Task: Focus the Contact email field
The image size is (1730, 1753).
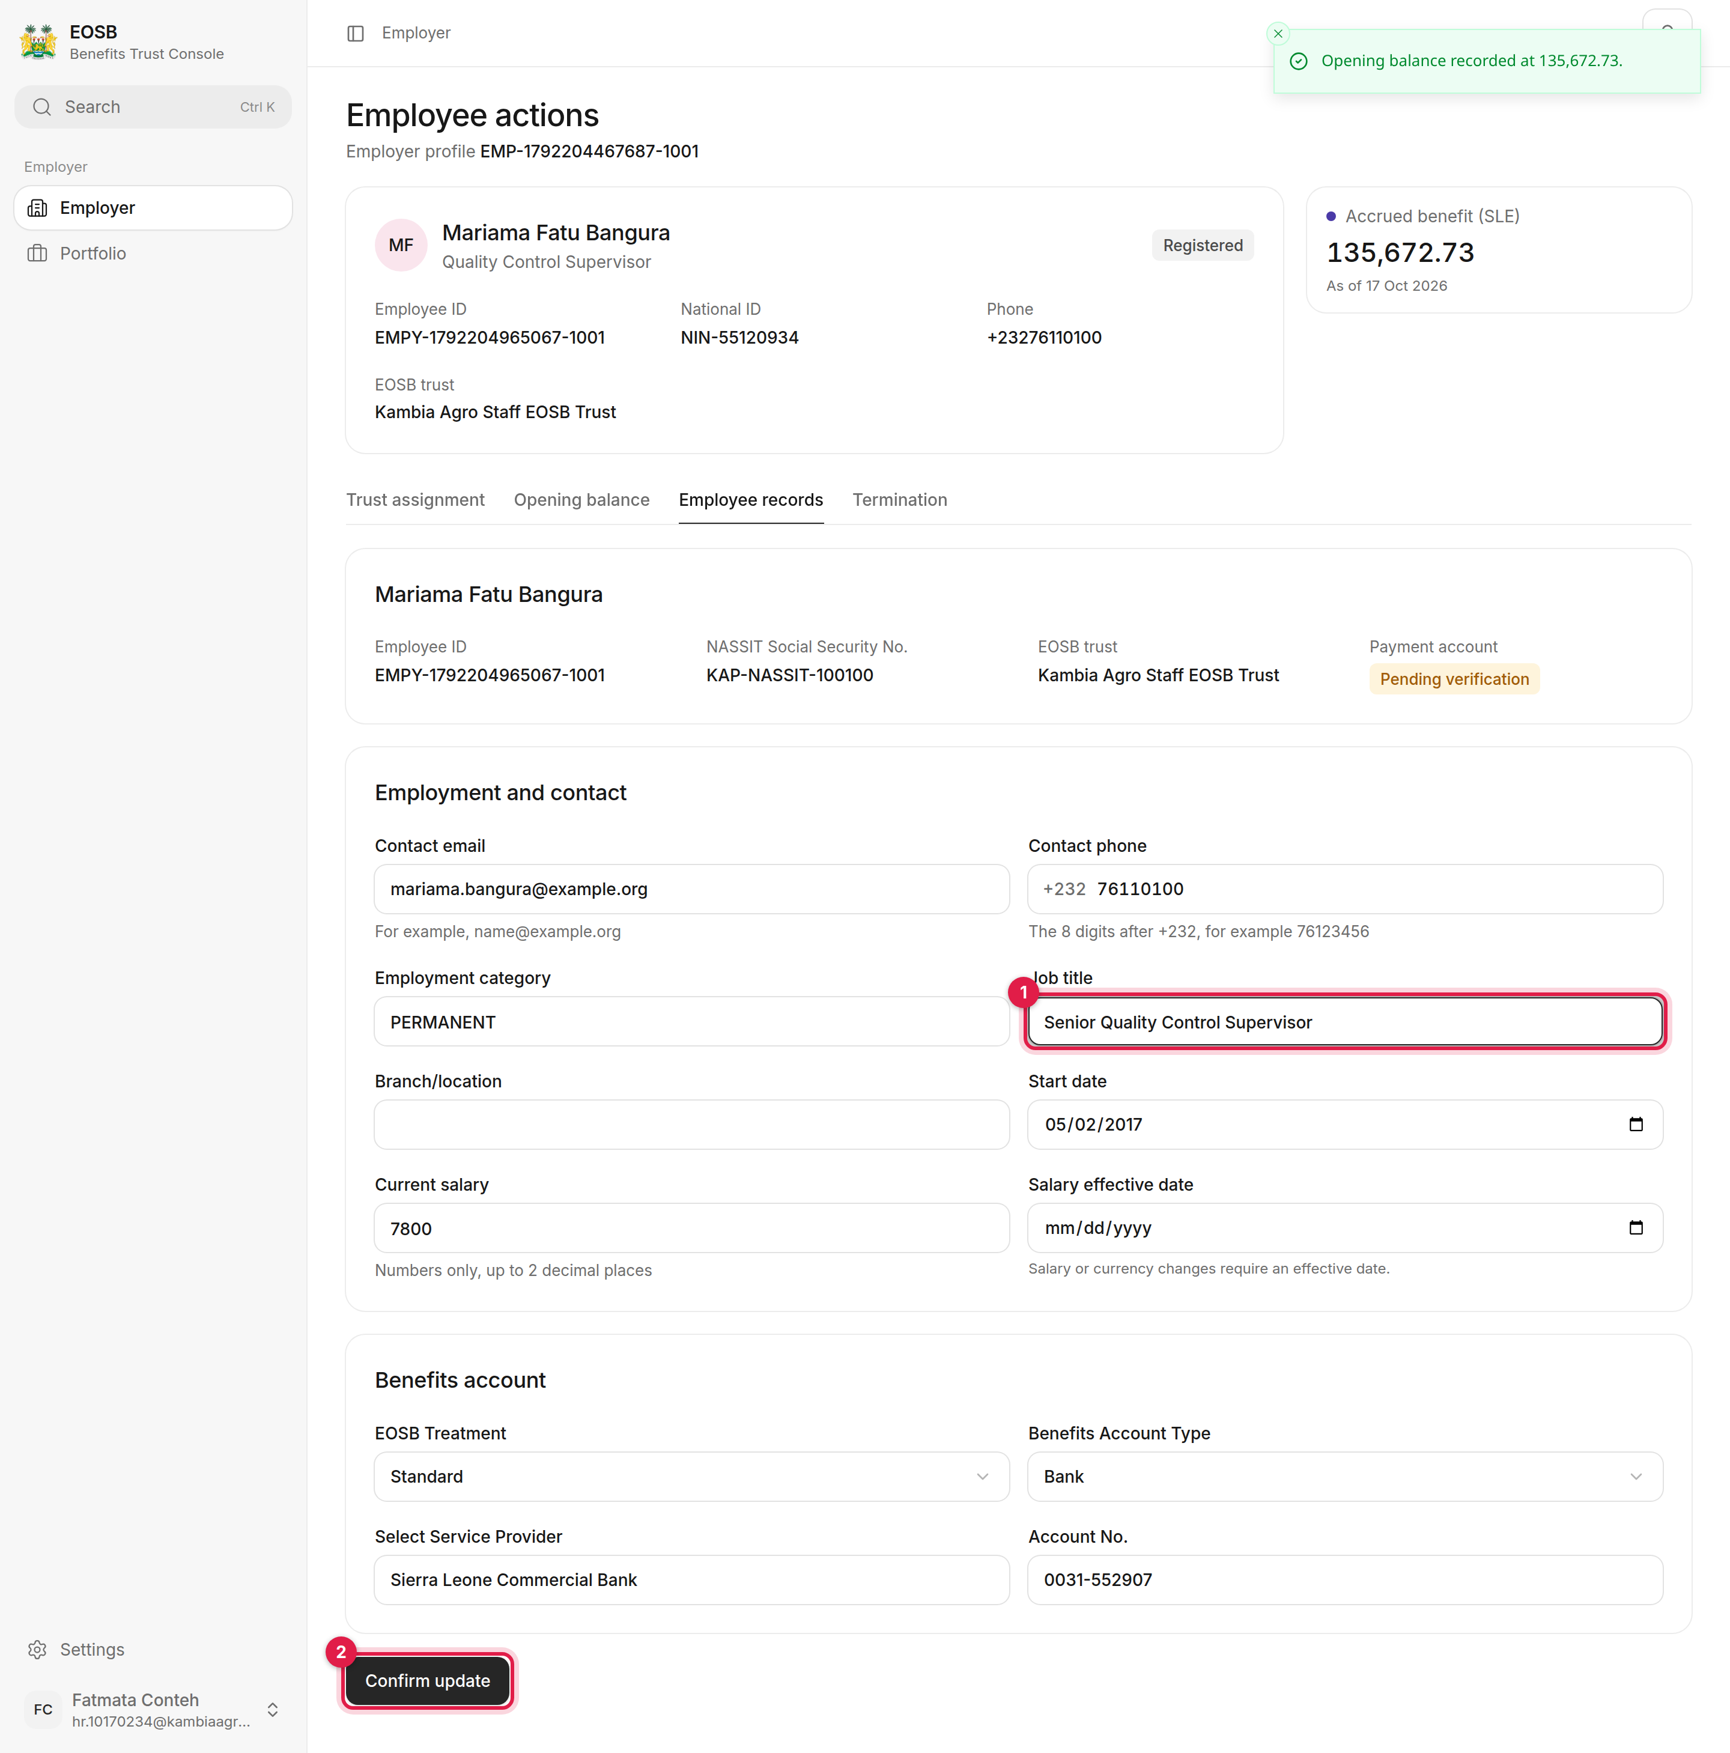Action: pos(691,889)
